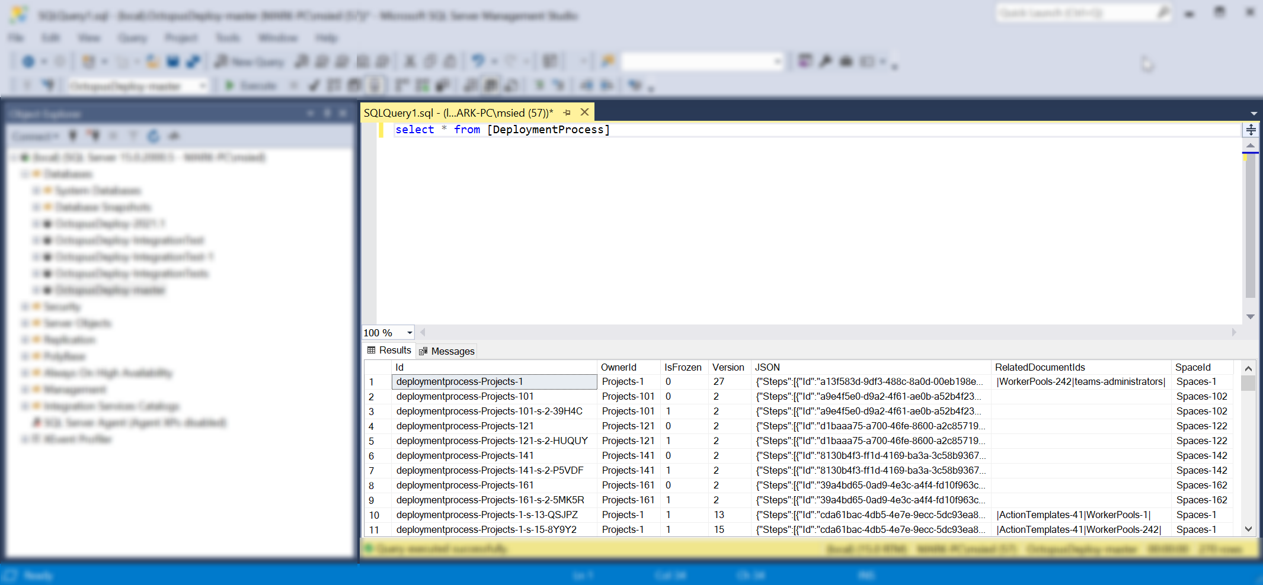Click the Refresh icon in Object Explorer toolbar
The height and width of the screenshot is (585, 1263).
153,136
